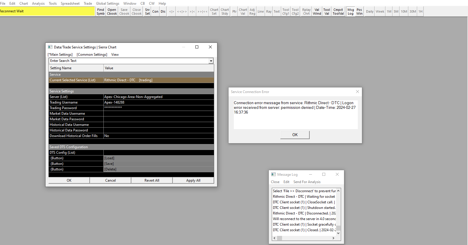The height and width of the screenshot is (245, 468).
Task: Open the Help menu
Action: coord(162,4)
